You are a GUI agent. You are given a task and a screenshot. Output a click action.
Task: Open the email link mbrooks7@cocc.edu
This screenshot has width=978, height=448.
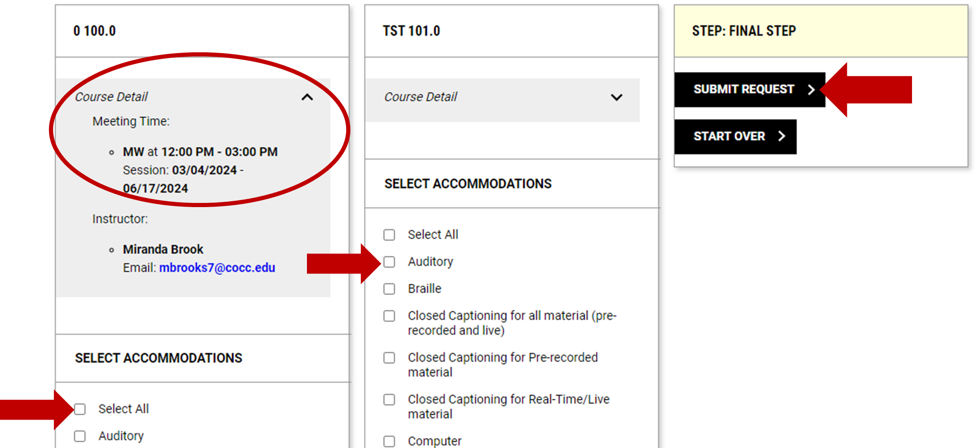coord(218,268)
